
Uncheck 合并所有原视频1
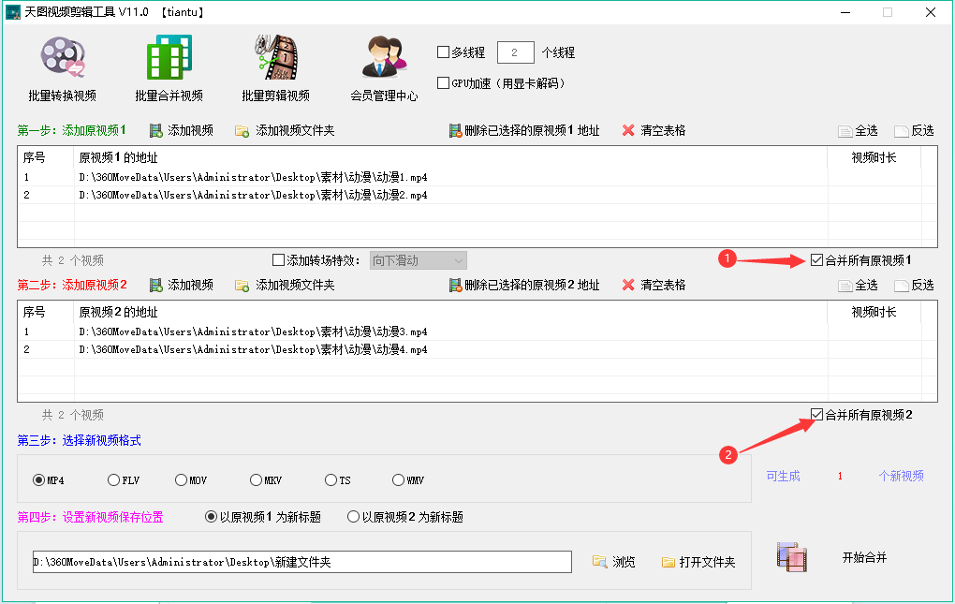[816, 260]
